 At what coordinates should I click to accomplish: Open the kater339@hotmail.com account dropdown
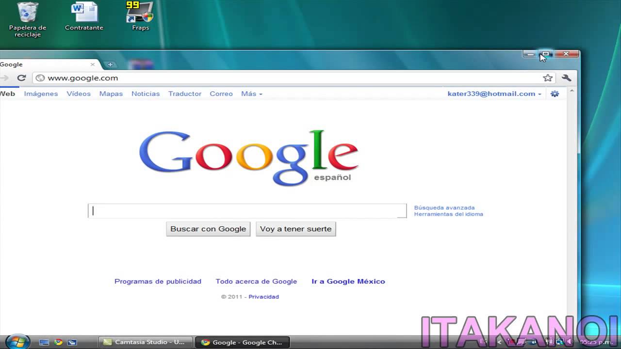pyautogui.click(x=494, y=94)
